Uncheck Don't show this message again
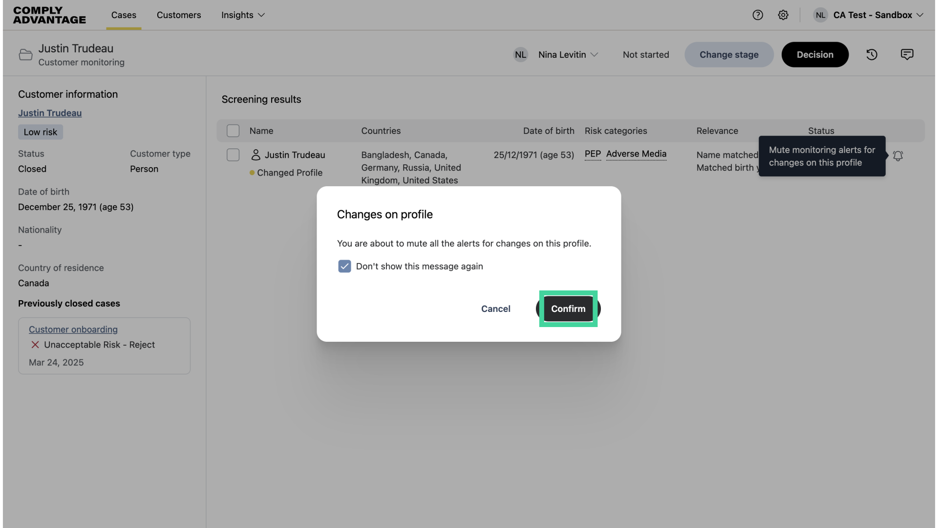The height and width of the screenshot is (528, 938). [344, 266]
